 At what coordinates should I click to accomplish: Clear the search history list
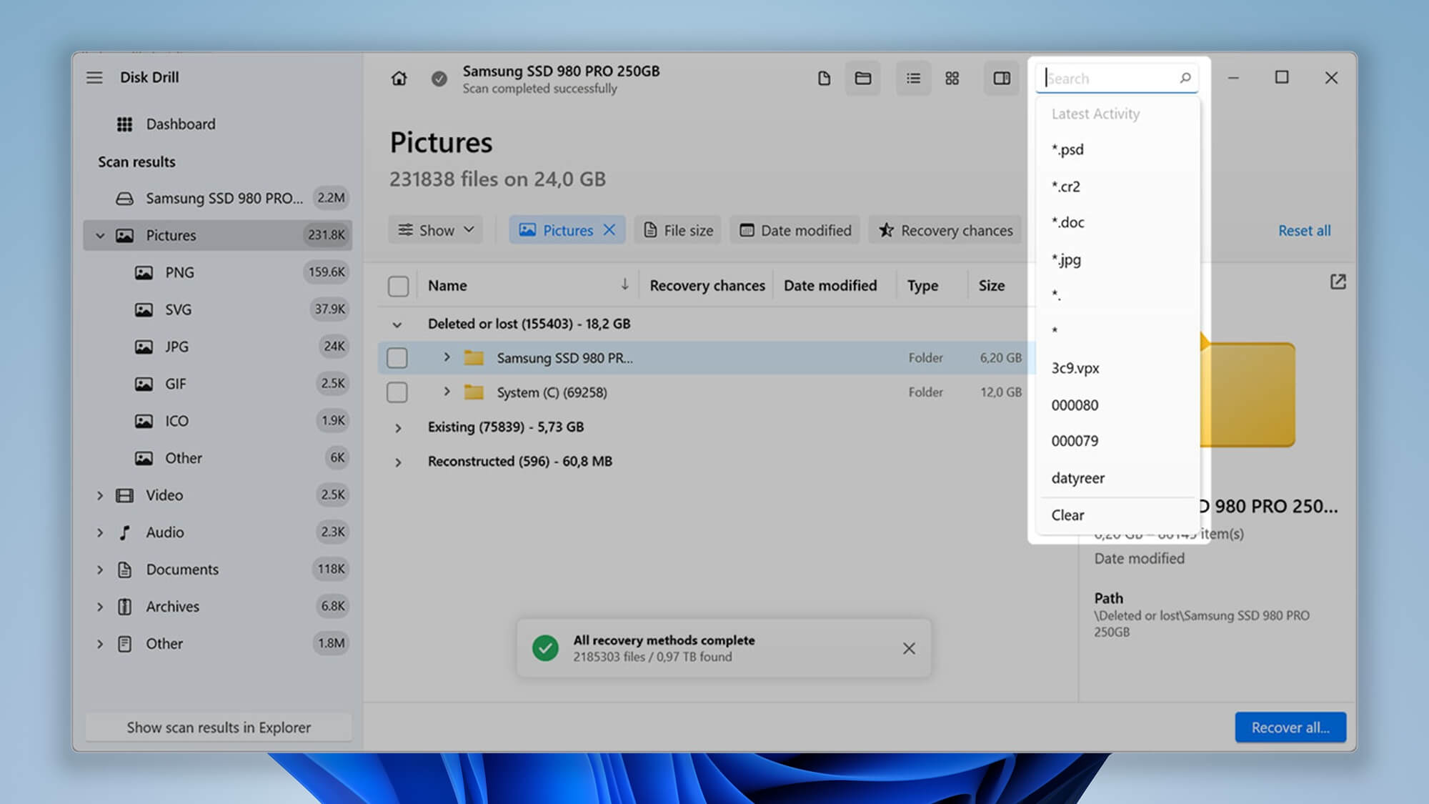(x=1117, y=515)
